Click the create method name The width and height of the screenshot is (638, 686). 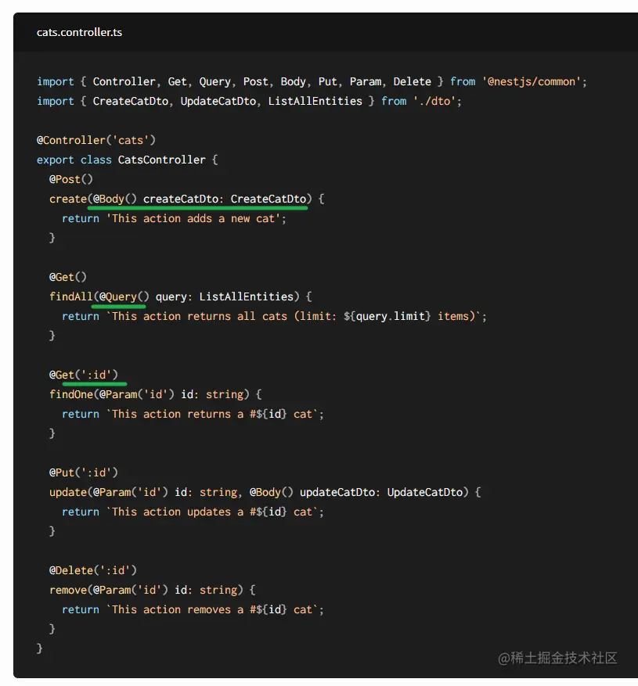coord(68,199)
